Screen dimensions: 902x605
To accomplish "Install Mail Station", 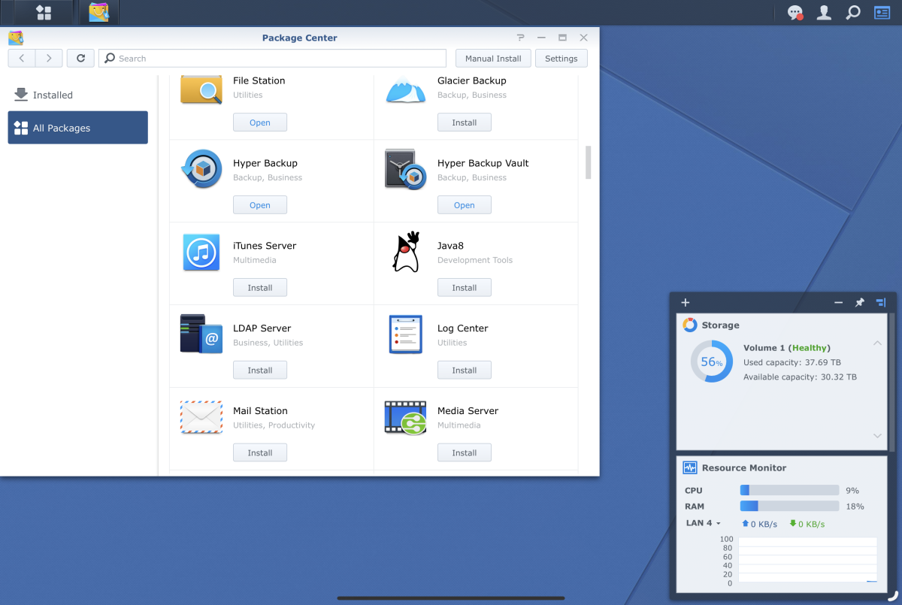I will [x=260, y=453].
